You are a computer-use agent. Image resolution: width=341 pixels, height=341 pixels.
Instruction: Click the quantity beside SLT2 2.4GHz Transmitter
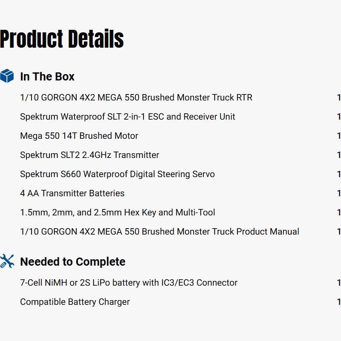[338, 155]
